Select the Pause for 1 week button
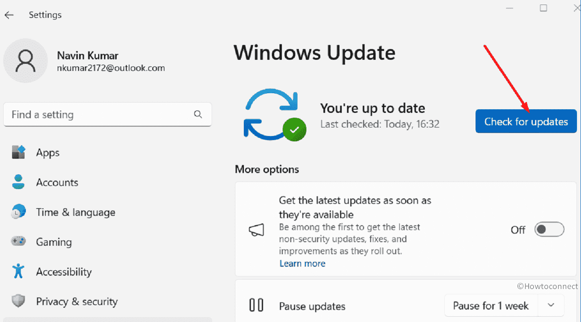581x322 pixels. coord(491,305)
